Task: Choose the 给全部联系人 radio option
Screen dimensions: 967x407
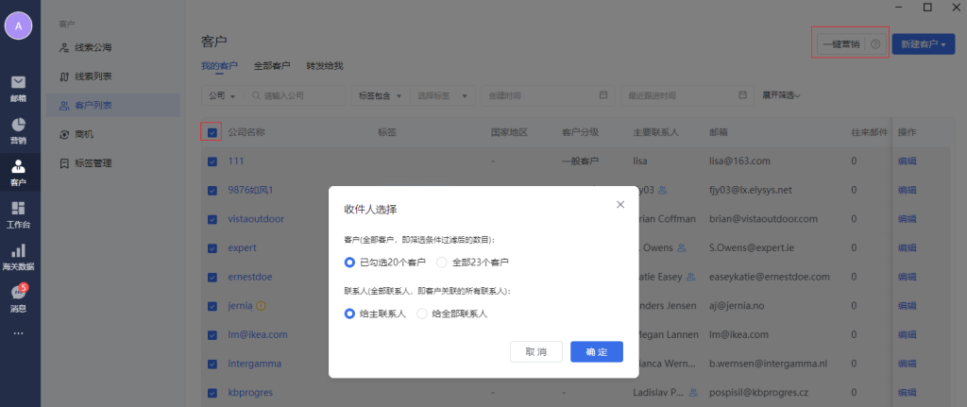Action: pos(422,314)
